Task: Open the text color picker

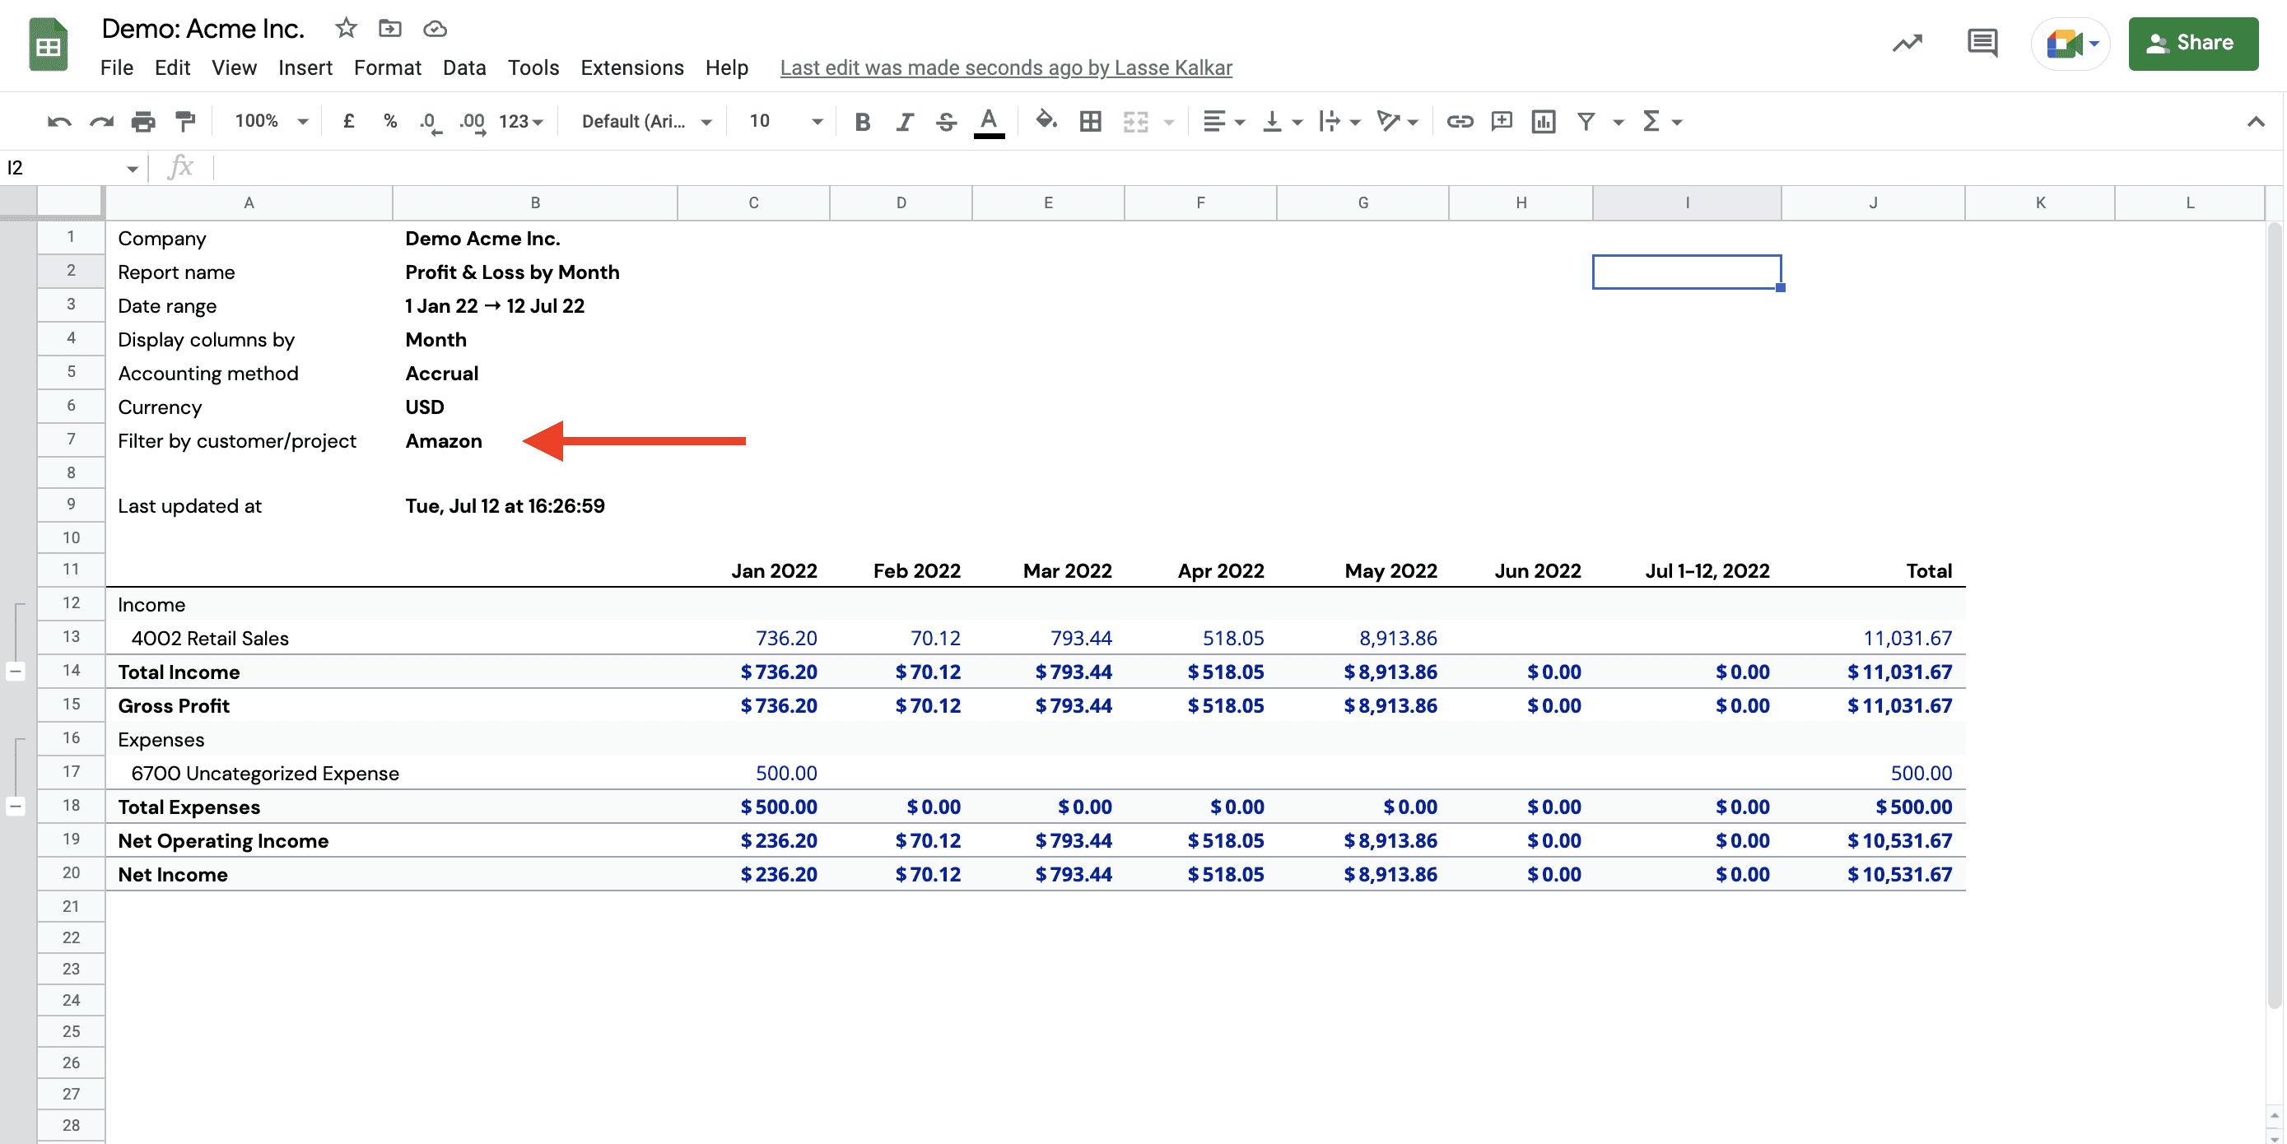Action: click(x=989, y=122)
